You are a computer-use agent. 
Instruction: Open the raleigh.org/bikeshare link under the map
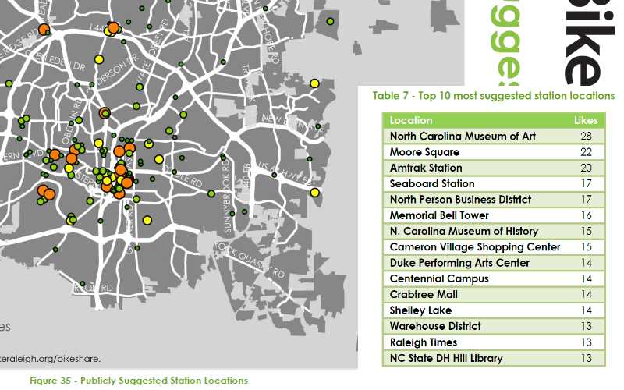(x=50, y=359)
